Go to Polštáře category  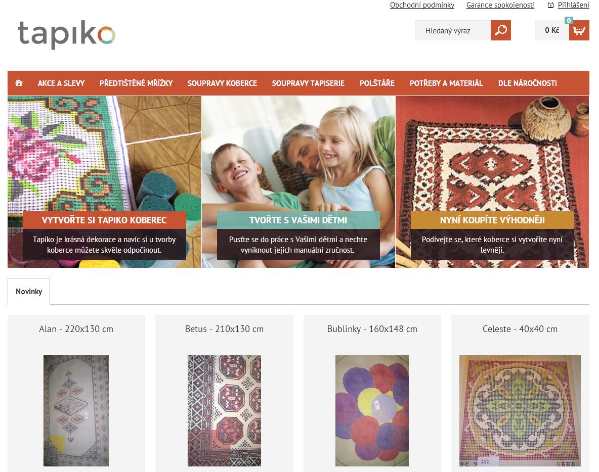377,83
